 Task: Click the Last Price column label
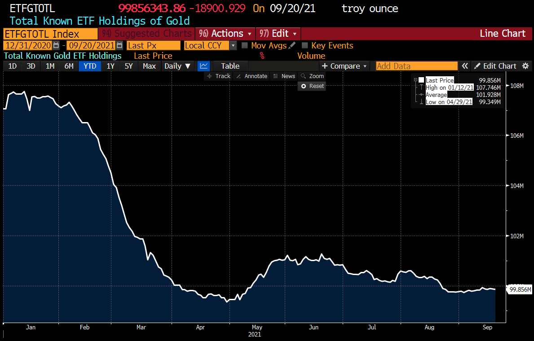click(153, 56)
